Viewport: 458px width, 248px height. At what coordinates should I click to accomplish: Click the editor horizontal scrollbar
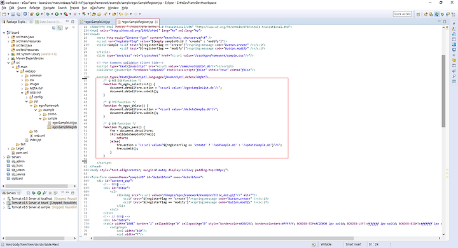pos(223,238)
